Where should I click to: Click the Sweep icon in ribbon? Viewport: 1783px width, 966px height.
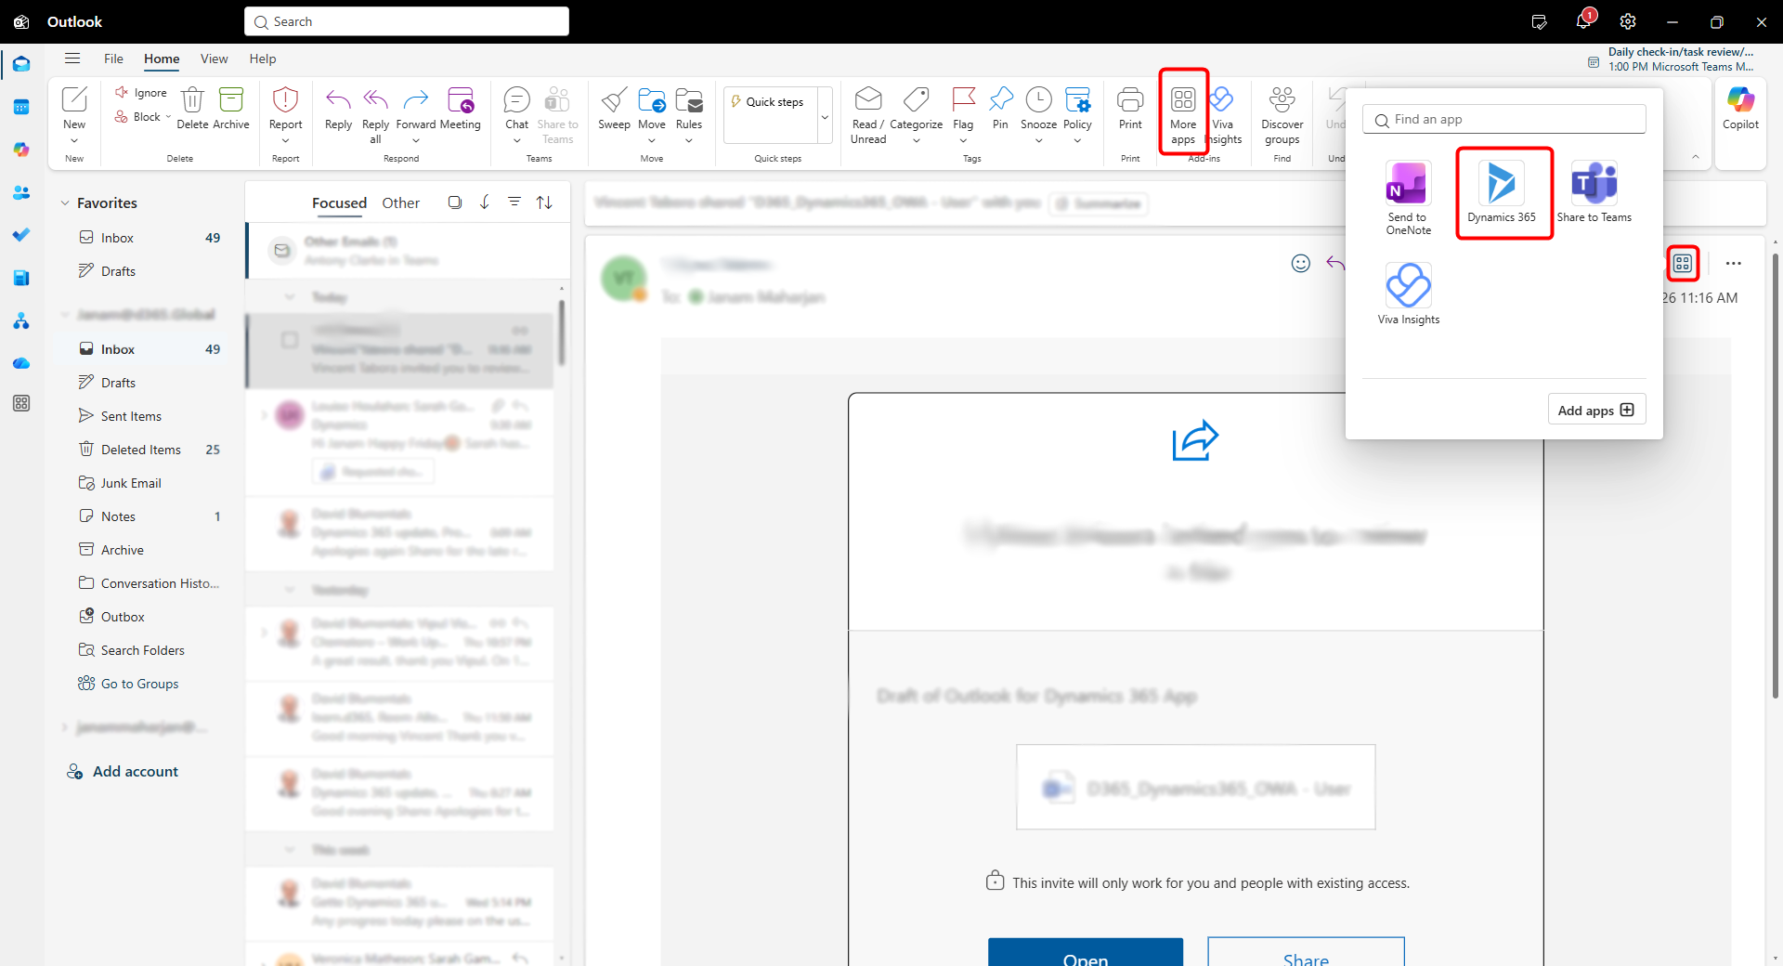pos(614,110)
